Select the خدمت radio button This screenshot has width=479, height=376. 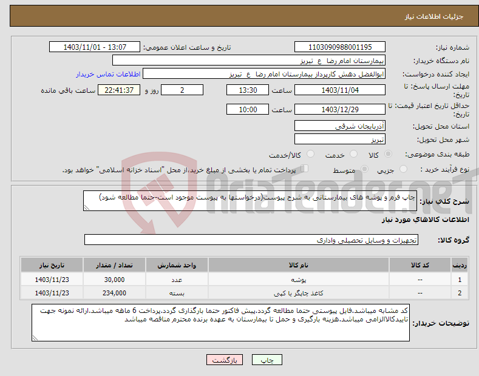(353, 154)
